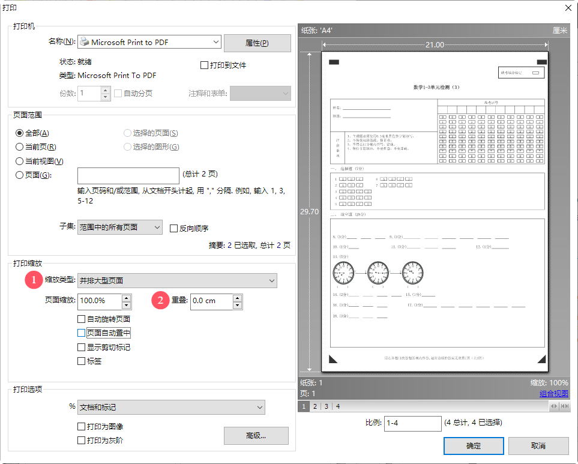
Task: Click the 比例 range input field
Action: coord(412,423)
